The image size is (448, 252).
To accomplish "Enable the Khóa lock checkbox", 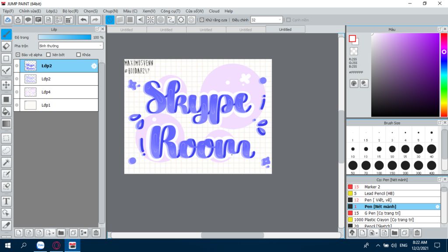I will tap(79, 55).
